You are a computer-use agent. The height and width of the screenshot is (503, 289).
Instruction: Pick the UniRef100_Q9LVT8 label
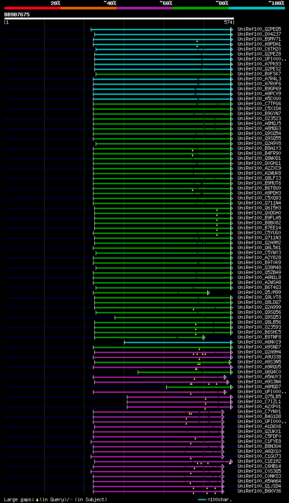pyautogui.click(x=259, y=298)
